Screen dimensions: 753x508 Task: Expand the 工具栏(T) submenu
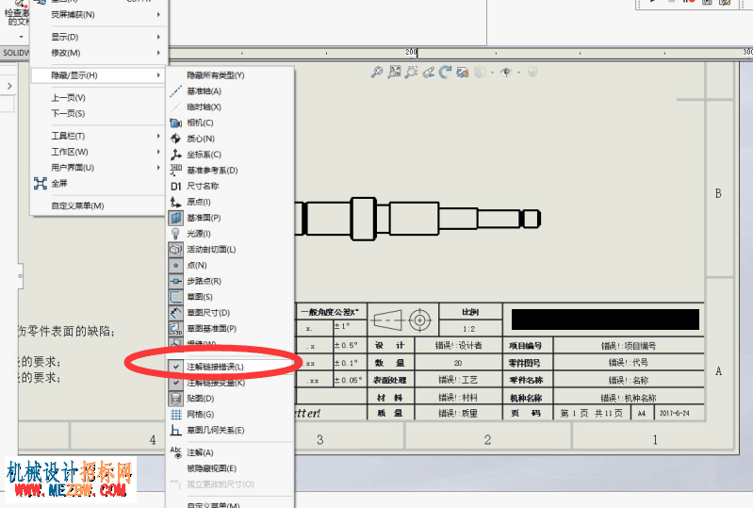(98, 137)
